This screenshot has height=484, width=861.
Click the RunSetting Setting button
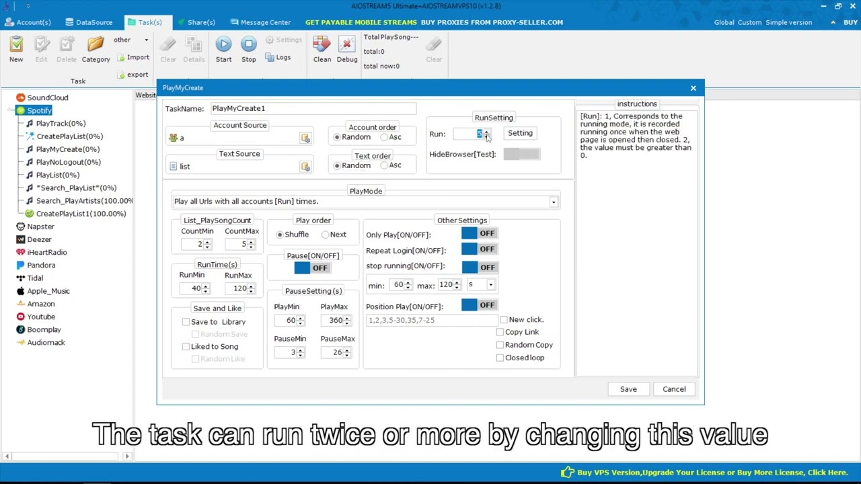(x=520, y=133)
